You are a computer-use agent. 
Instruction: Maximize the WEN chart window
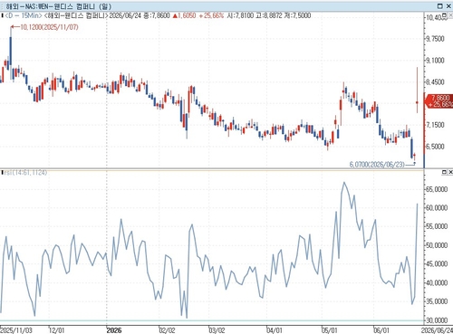pos(440,5)
